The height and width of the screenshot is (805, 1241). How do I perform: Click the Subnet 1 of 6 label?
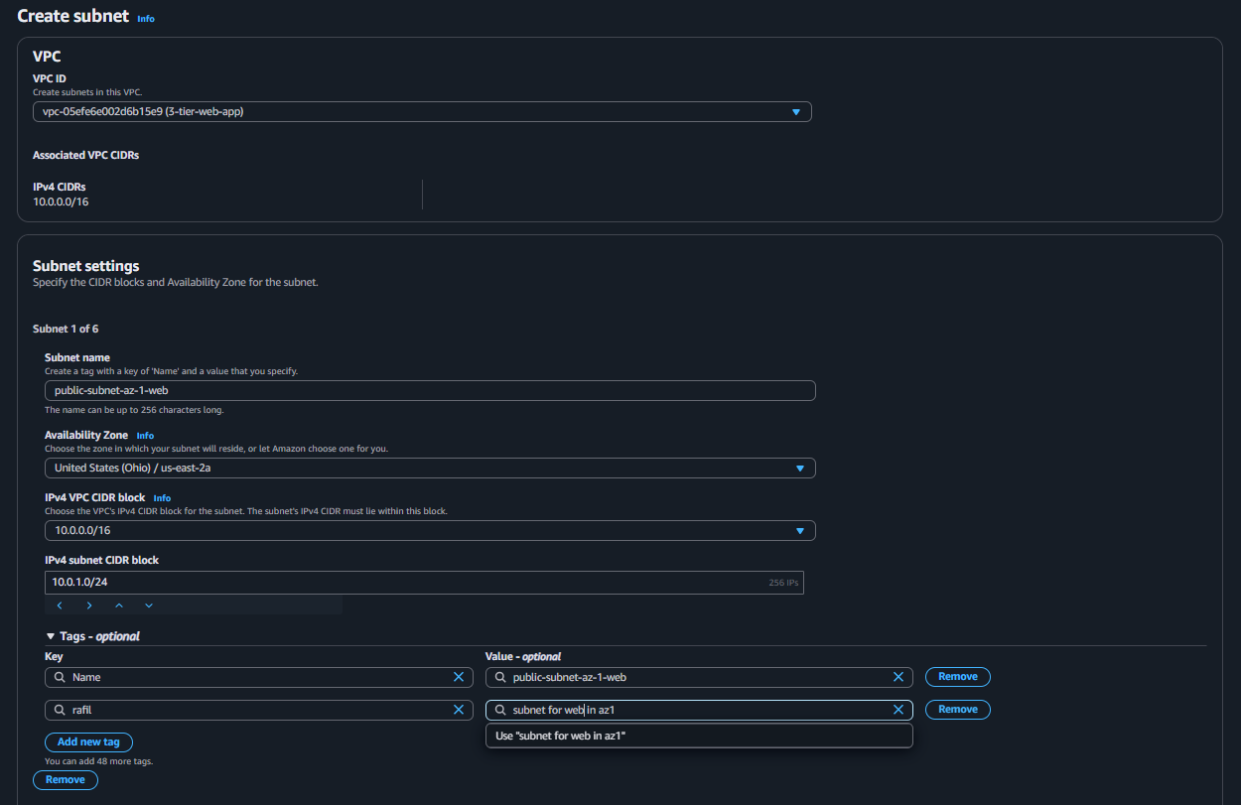[x=66, y=329]
